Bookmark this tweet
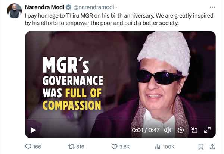 [x=201, y=147]
